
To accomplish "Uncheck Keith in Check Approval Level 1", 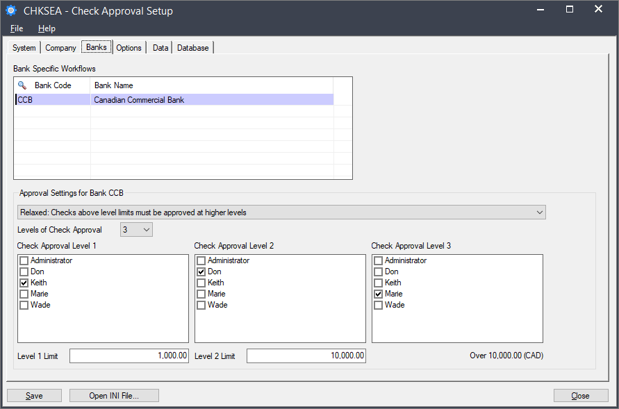I will (24, 283).
